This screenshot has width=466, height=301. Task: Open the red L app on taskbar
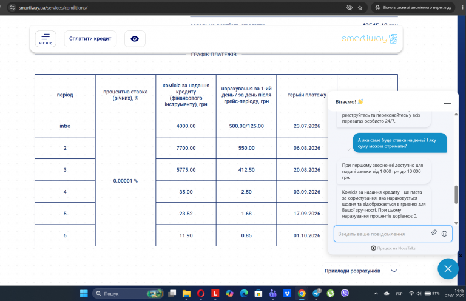pyautogui.click(x=215, y=294)
